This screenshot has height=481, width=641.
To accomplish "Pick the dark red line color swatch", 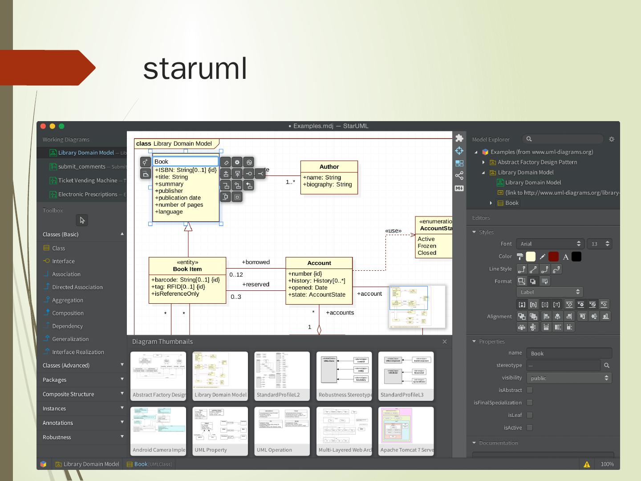I will tap(553, 257).
